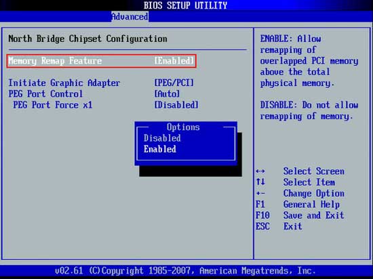Select the Initiate Graphic Adapter label

(x=64, y=83)
